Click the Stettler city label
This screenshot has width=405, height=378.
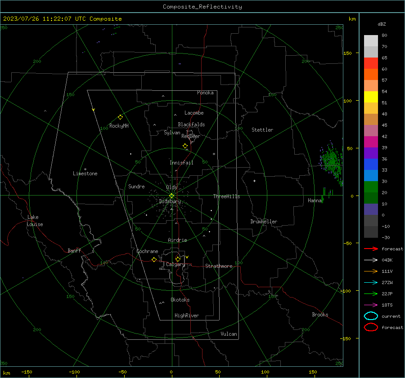coord(262,130)
